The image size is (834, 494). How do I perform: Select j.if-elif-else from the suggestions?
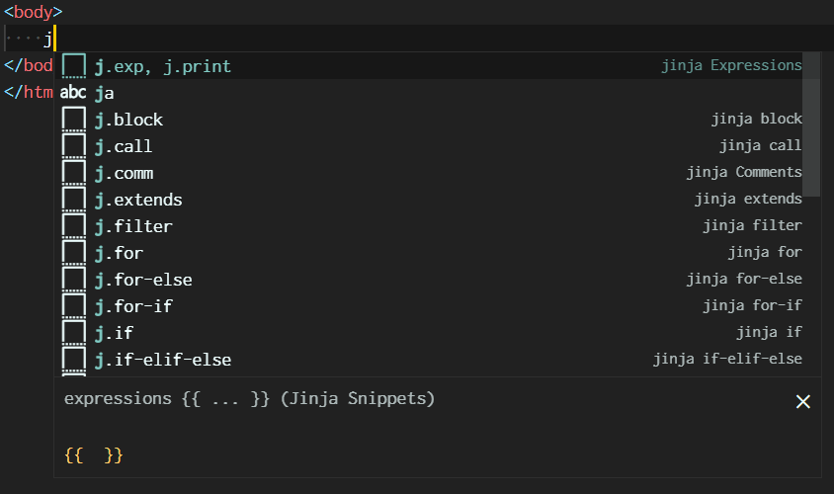pyautogui.click(x=163, y=360)
